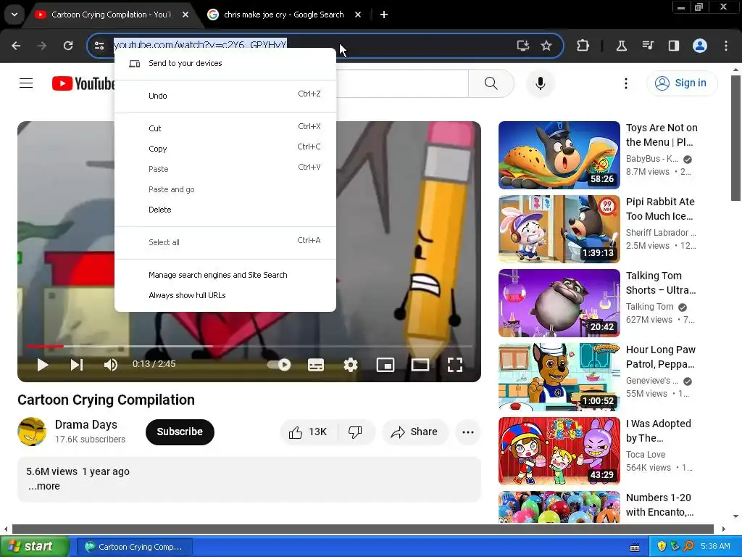Go to YouTube home via logo
This screenshot has width=742, height=557.
[83, 83]
